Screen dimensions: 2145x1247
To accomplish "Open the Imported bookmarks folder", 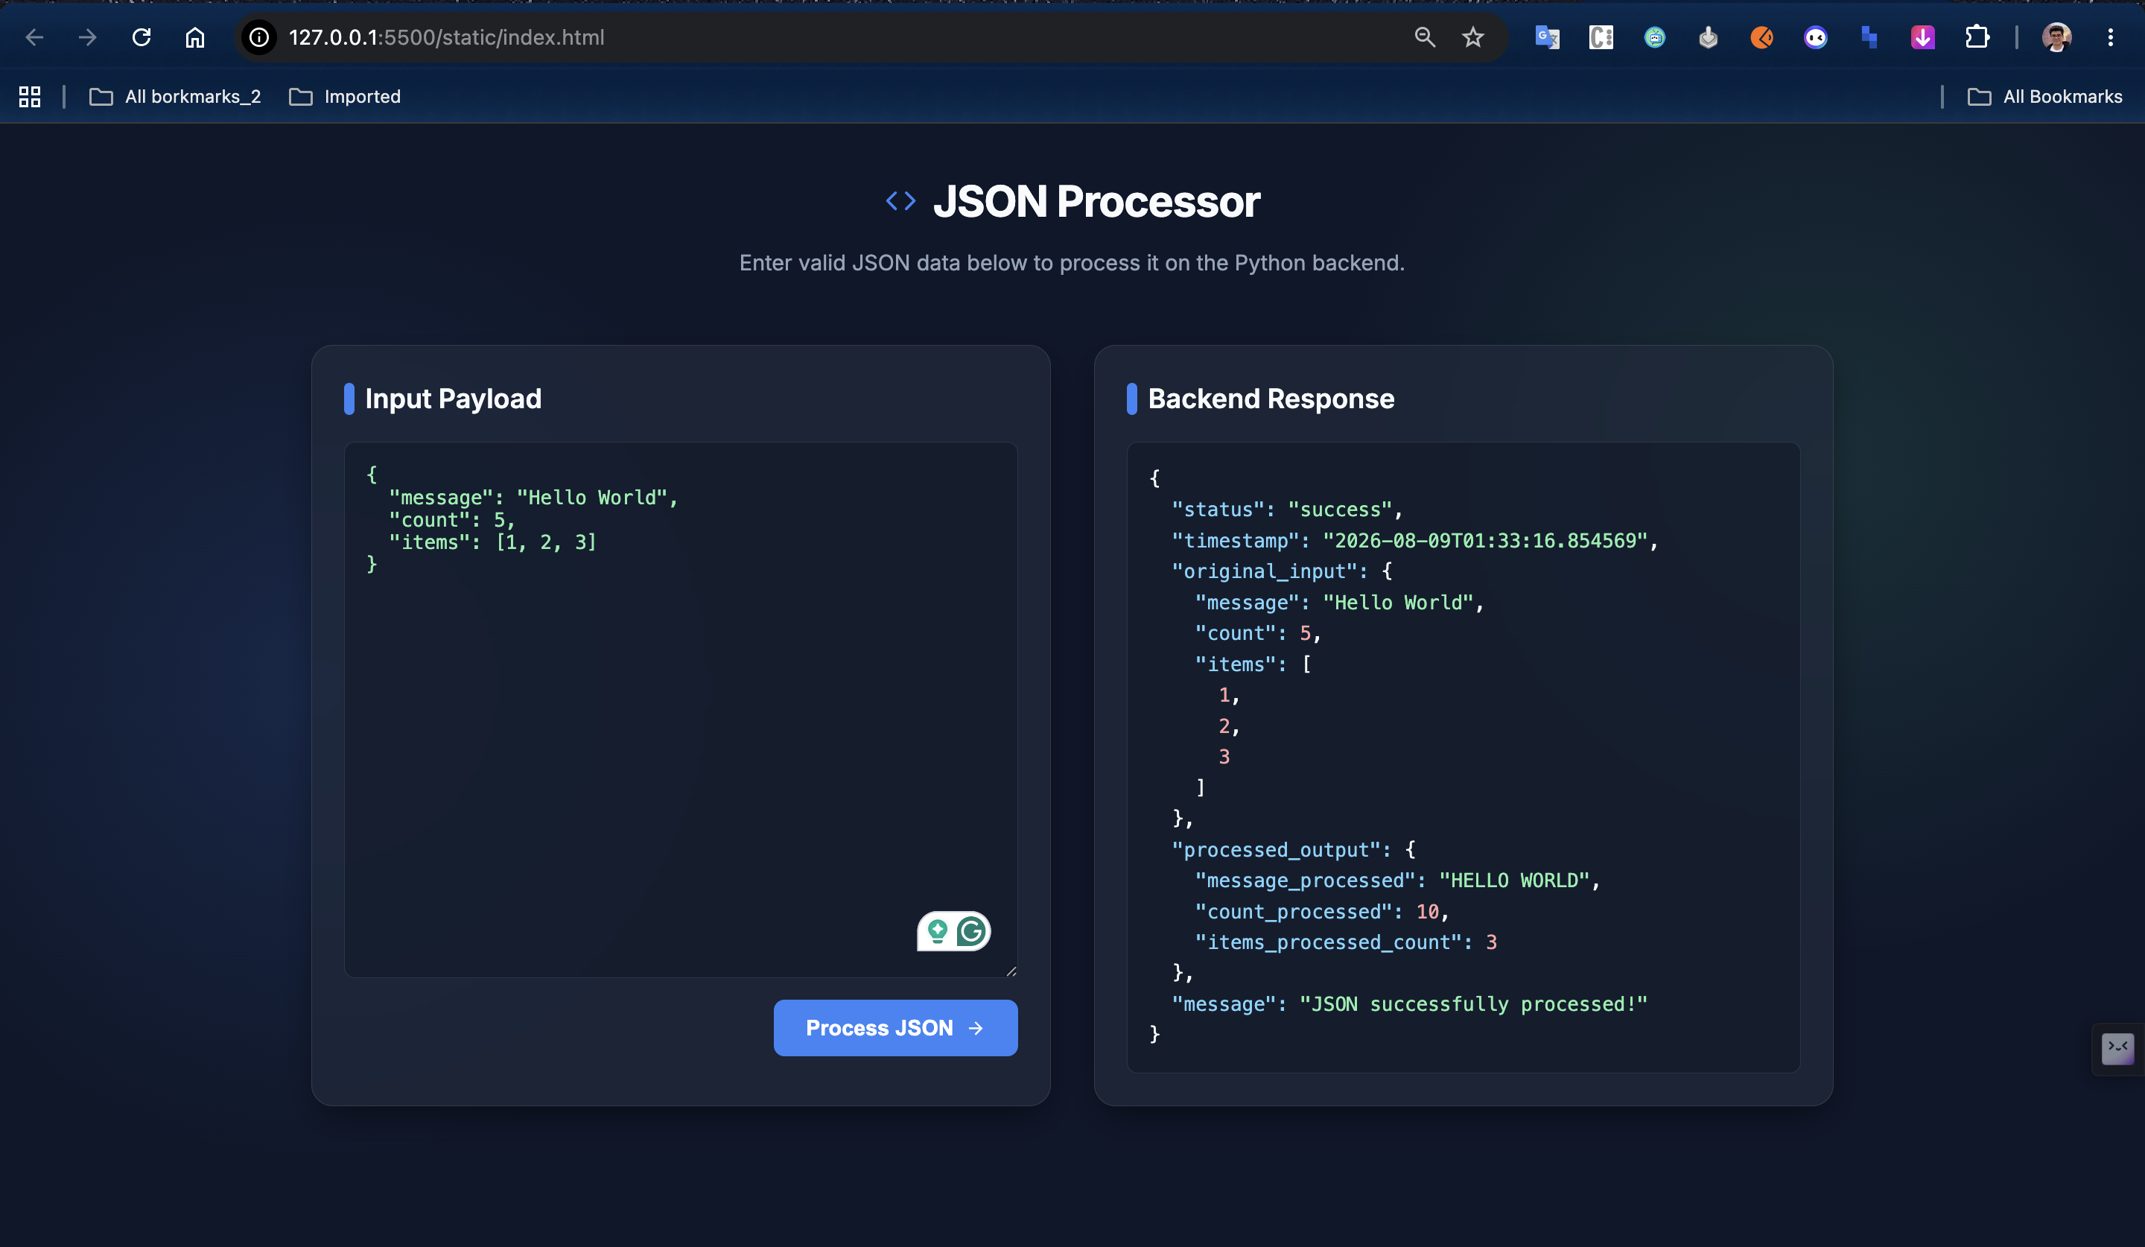I will click(345, 97).
